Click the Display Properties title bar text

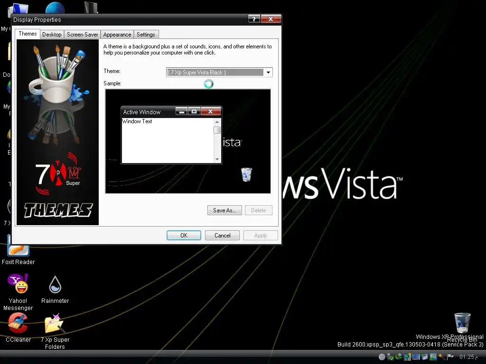[x=37, y=19]
